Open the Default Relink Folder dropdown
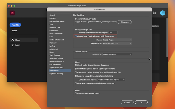The image size is (175, 109). tap(111, 80)
